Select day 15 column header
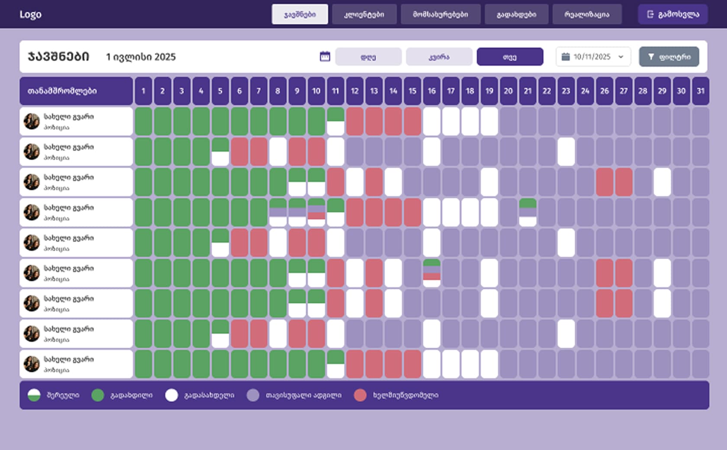 pos(412,91)
